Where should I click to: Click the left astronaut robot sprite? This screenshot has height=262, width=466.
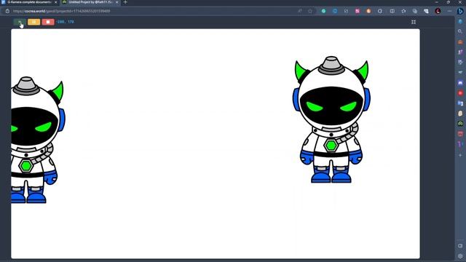38,140
